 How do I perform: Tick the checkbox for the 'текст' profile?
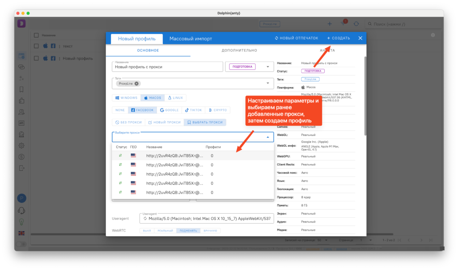(x=37, y=46)
